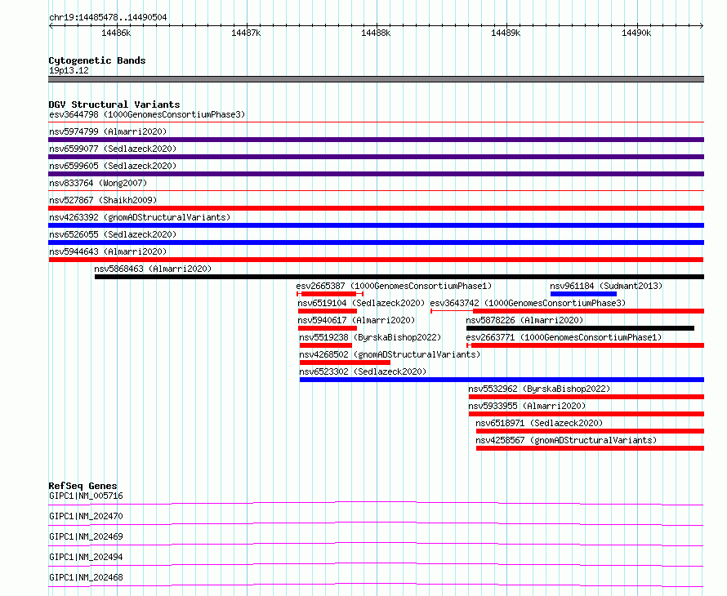
Task: Click the DGV Structural Variants track title
Action: click(x=114, y=105)
